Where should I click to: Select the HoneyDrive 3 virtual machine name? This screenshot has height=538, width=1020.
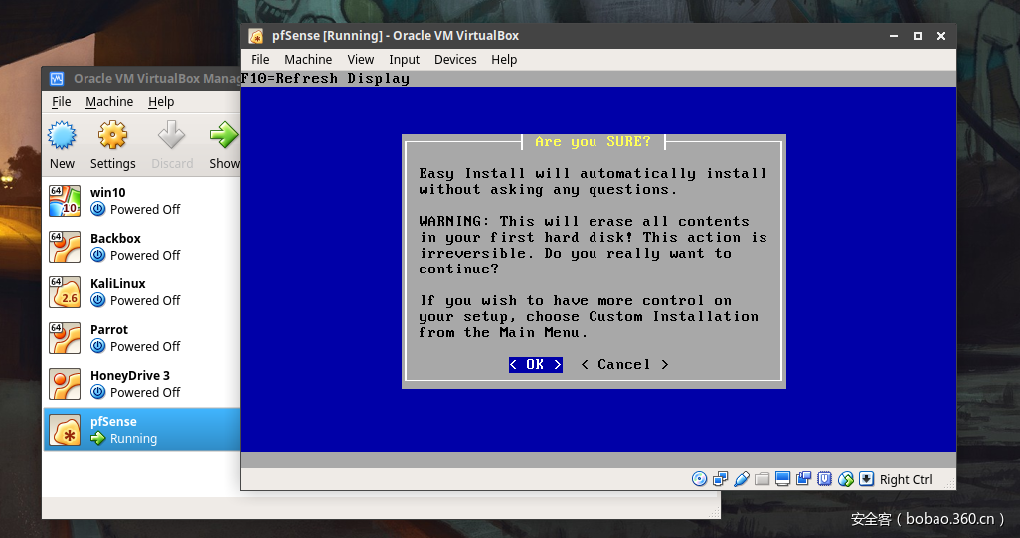coord(130,375)
